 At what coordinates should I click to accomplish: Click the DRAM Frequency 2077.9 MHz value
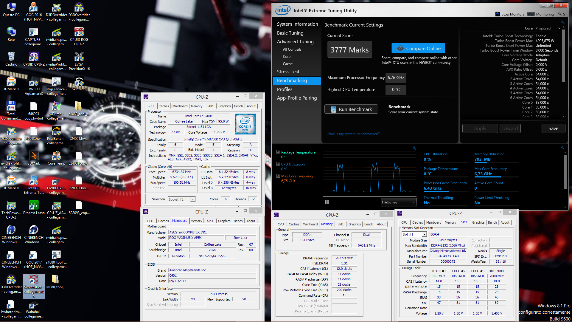[344, 258]
